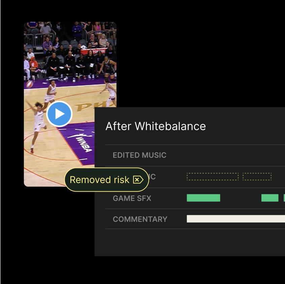Screen dimensions: 285x284
Task: Click the X tag icon in Removed risk badge
Action: 138,180
